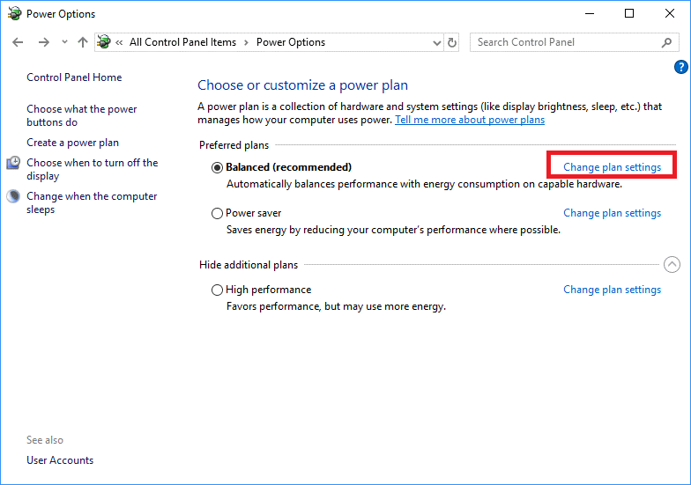Image resolution: width=691 pixels, height=485 pixels.
Task: Click the 'Choose or customize a power plan' heading
Action: coord(303,85)
